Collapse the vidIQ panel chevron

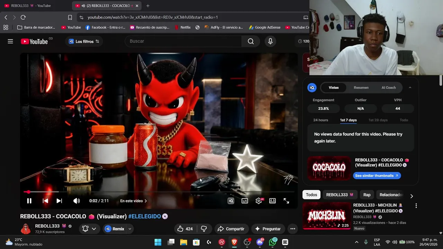coord(410,87)
